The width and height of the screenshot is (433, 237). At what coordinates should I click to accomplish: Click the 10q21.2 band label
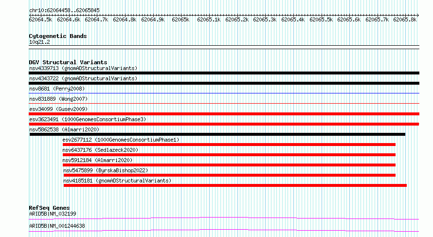(x=39, y=42)
